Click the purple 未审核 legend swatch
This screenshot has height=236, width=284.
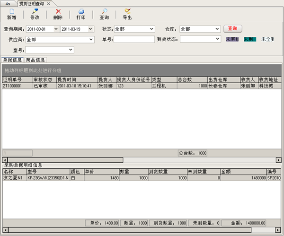[232, 39]
